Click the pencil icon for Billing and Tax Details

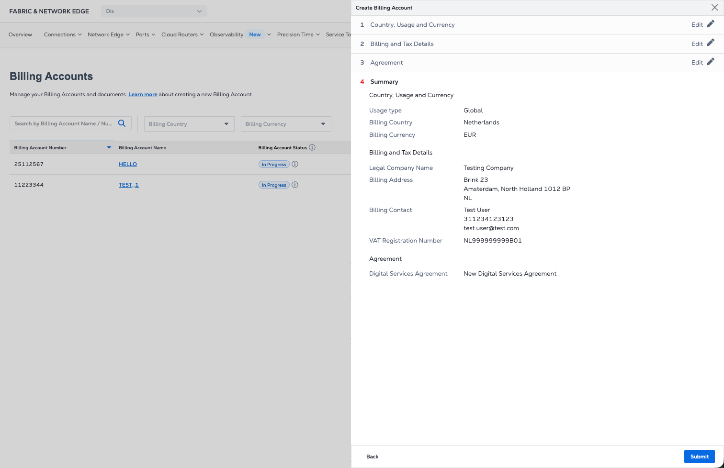(x=711, y=43)
